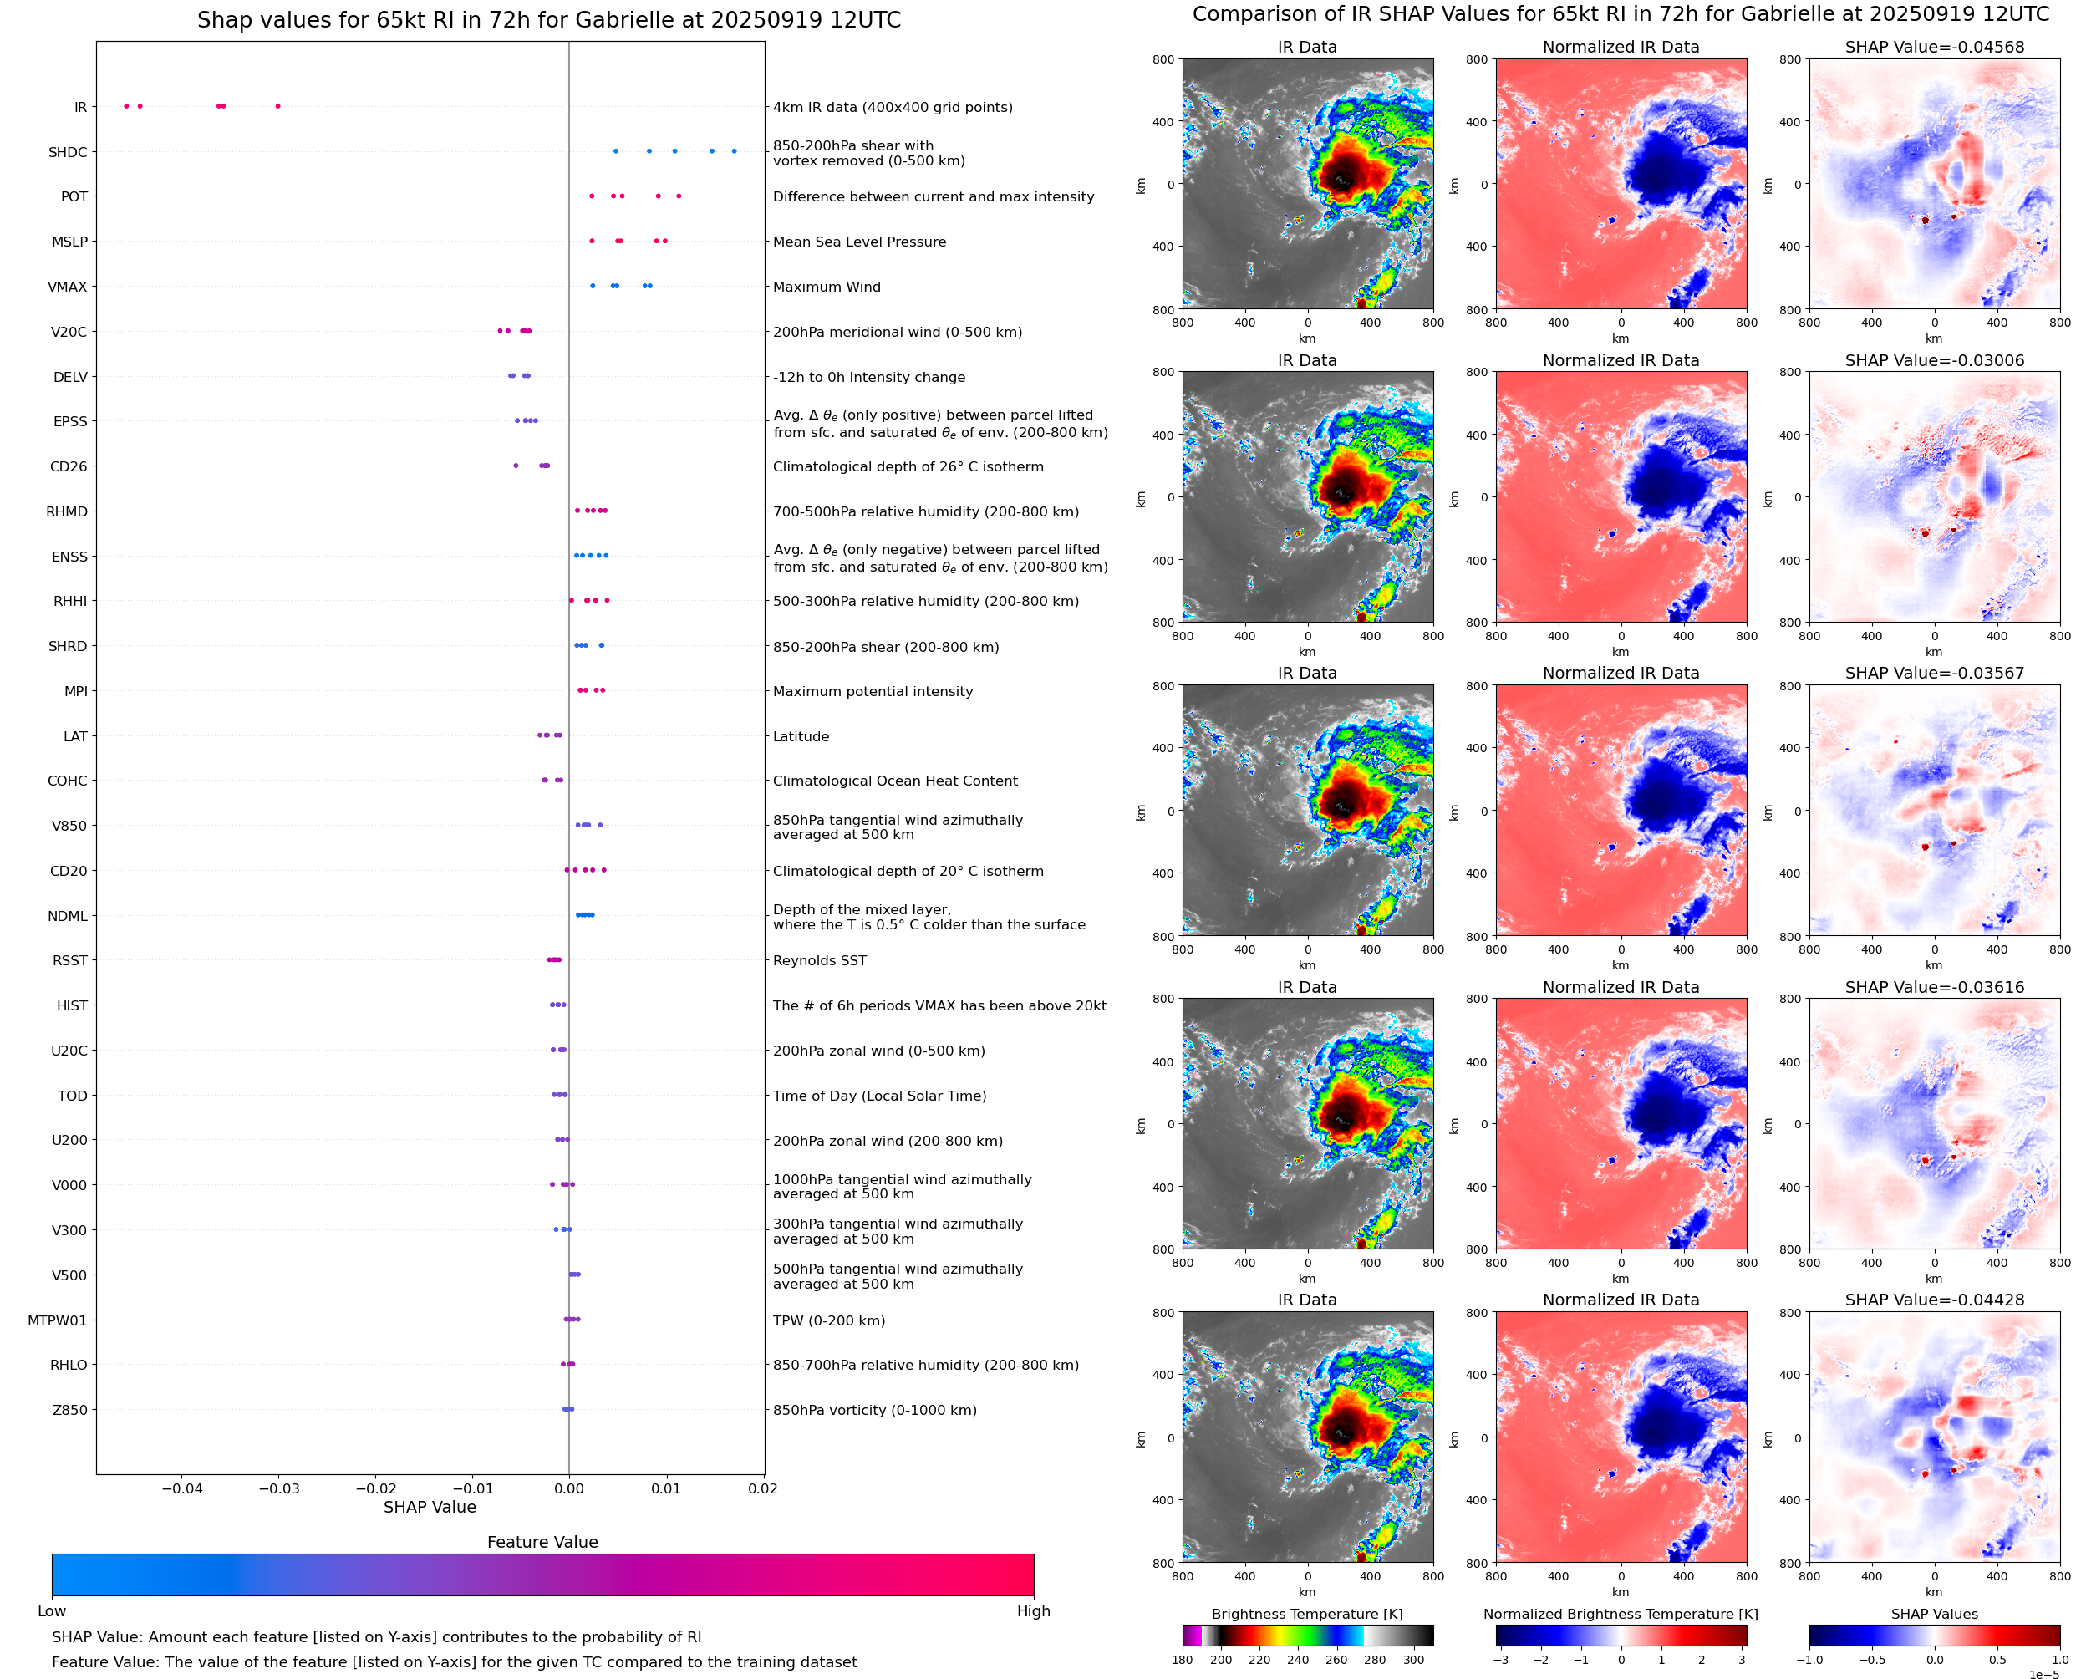Image resolution: width=2081 pixels, height=1679 pixels.
Task: Click the SHAP Value x-axis label
Action: pyautogui.click(x=430, y=1507)
